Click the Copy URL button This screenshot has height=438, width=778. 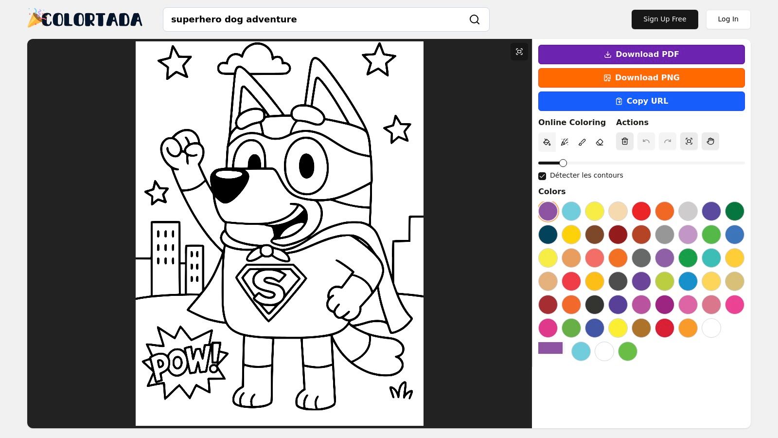point(641,101)
